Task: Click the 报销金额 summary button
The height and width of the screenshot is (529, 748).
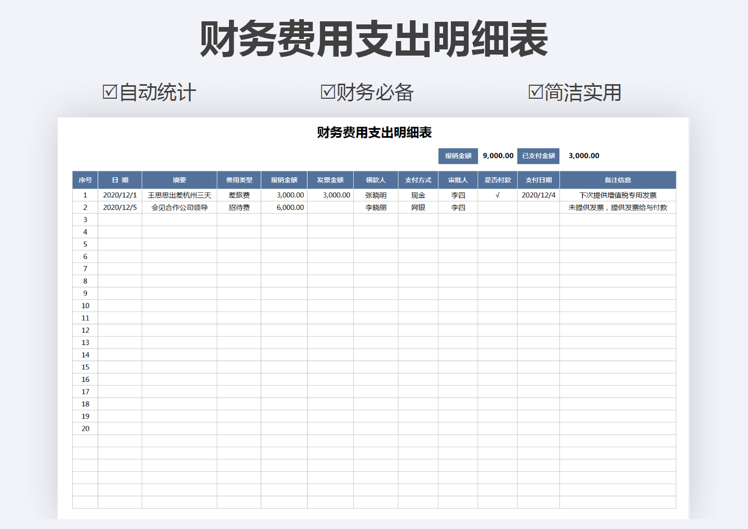Action: 459,155
